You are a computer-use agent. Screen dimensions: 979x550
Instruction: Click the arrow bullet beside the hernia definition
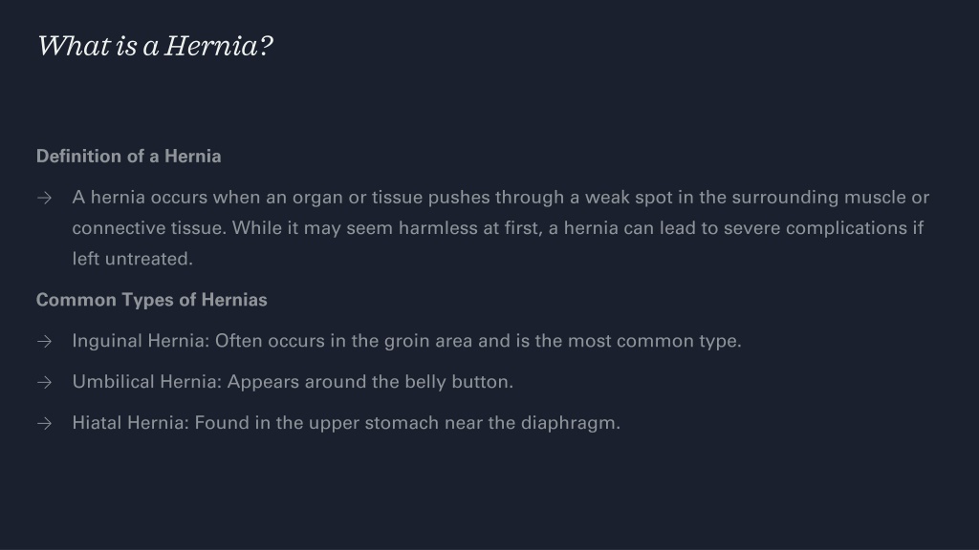click(x=44, y=199)
